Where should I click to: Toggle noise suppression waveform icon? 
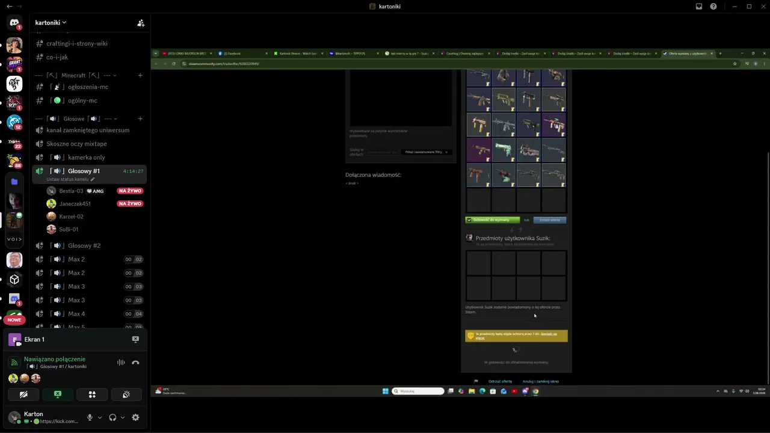[x=121, y=363]
